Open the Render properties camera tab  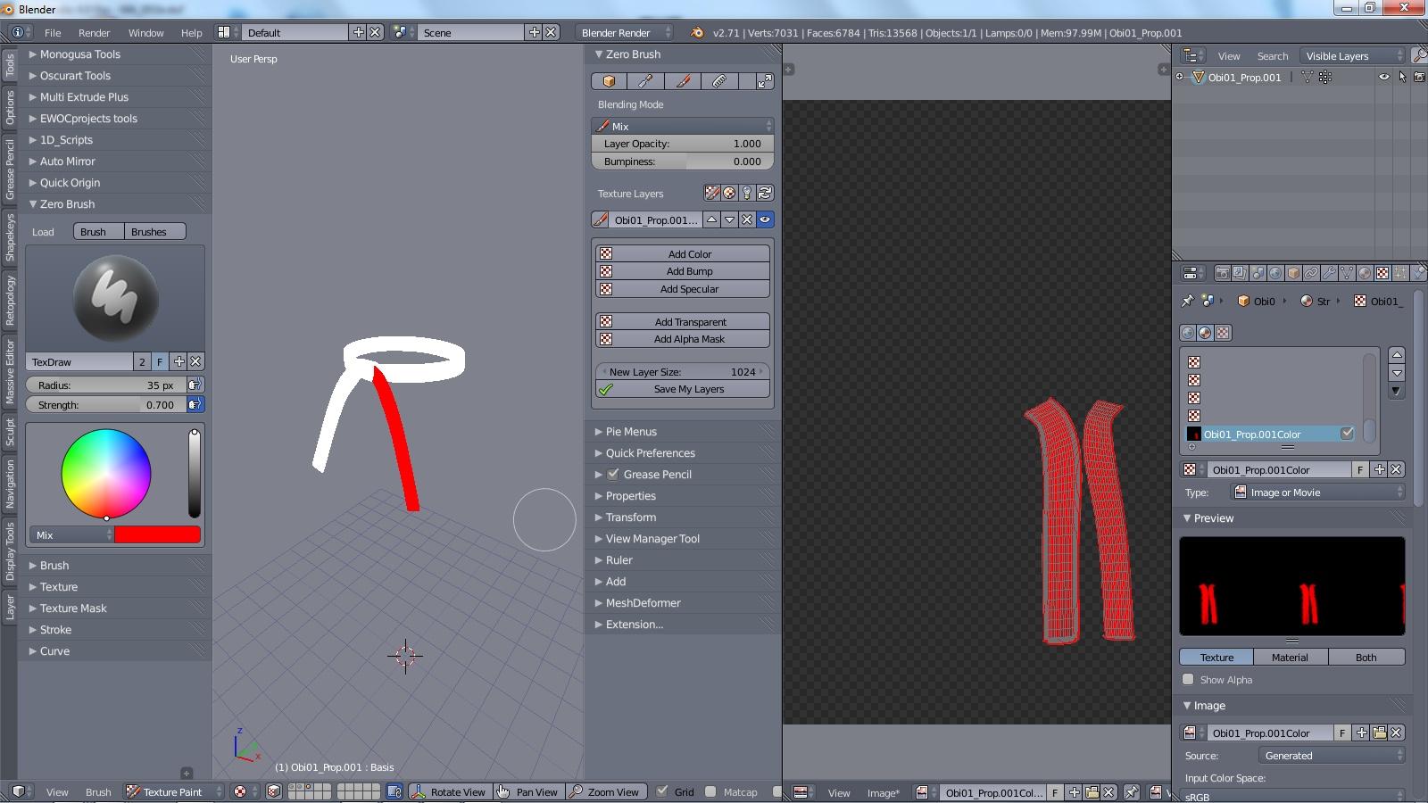click(1222, 273)
